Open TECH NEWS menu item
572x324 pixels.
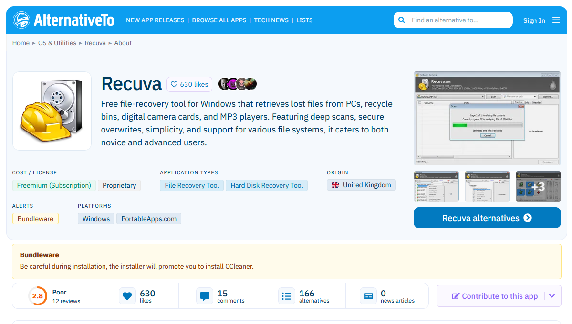click(x=271, y=20)
